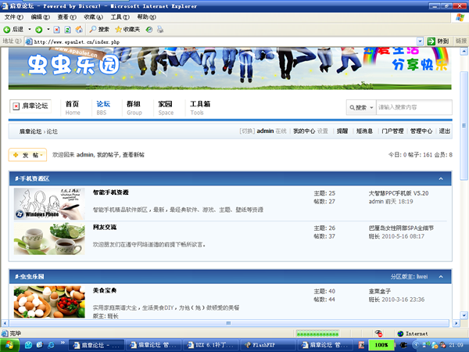Click the Print toolbar icon

(x=160, y=30)
